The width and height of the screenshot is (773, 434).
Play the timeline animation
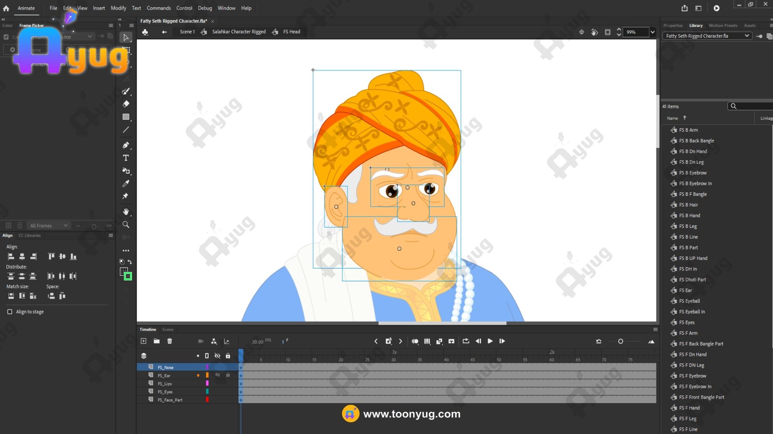pyautogui.click(x=490, y=341)
